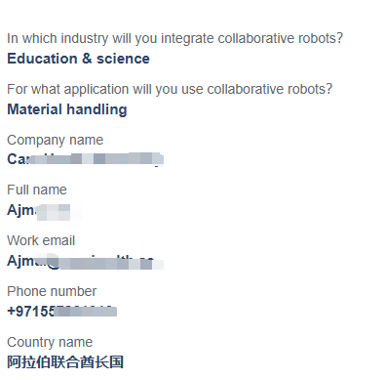Click the blurred company name value
This screenshot has height=380, width=385.
[85, 159]
